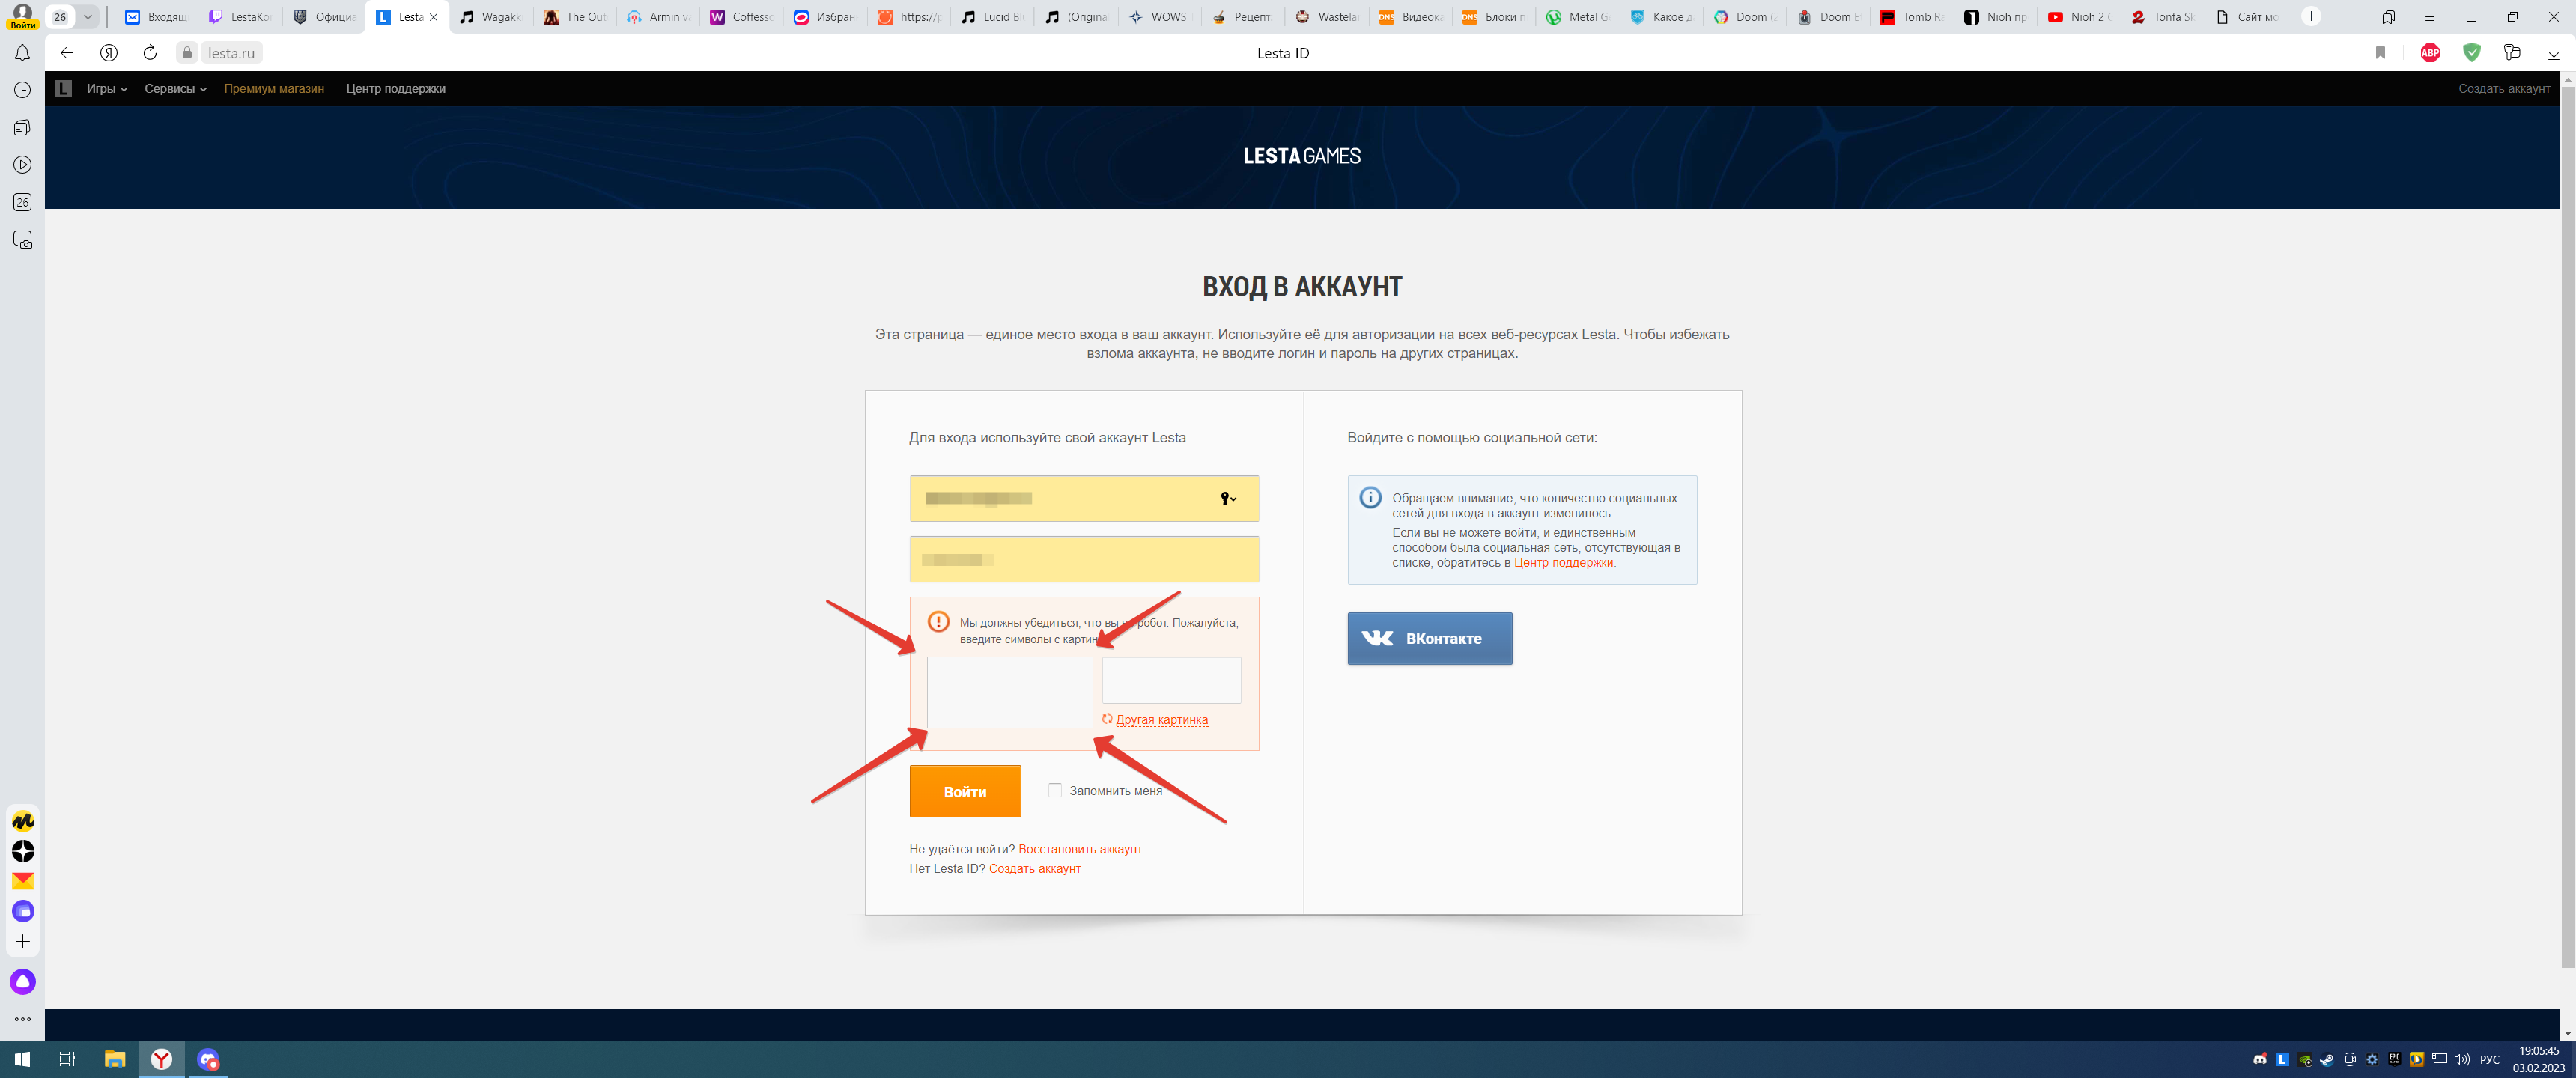Click Создать аккаунт link below form

click(x=1034, y=869)
